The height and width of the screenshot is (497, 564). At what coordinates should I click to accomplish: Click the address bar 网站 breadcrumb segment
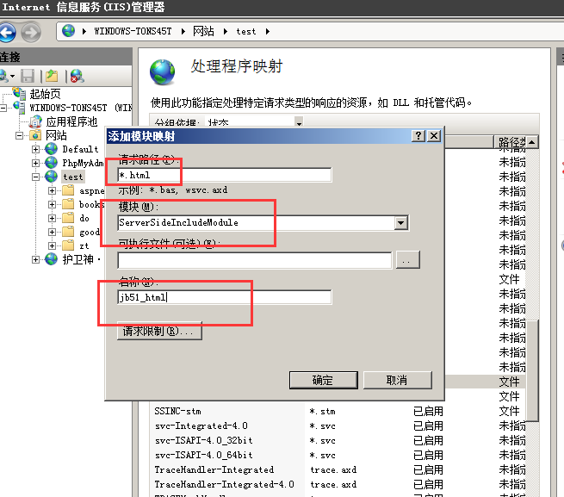[x=203, y=31]
